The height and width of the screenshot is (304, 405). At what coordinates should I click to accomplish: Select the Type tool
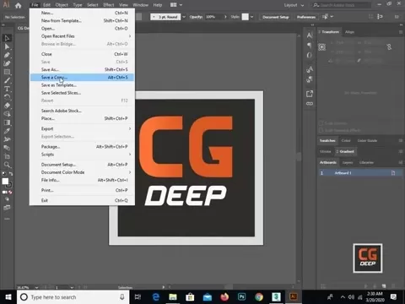7,89
